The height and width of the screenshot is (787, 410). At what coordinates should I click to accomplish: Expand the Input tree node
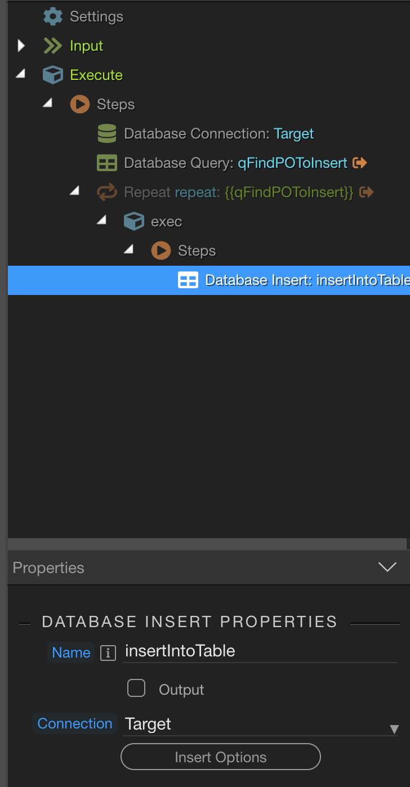tap(21, 46)
